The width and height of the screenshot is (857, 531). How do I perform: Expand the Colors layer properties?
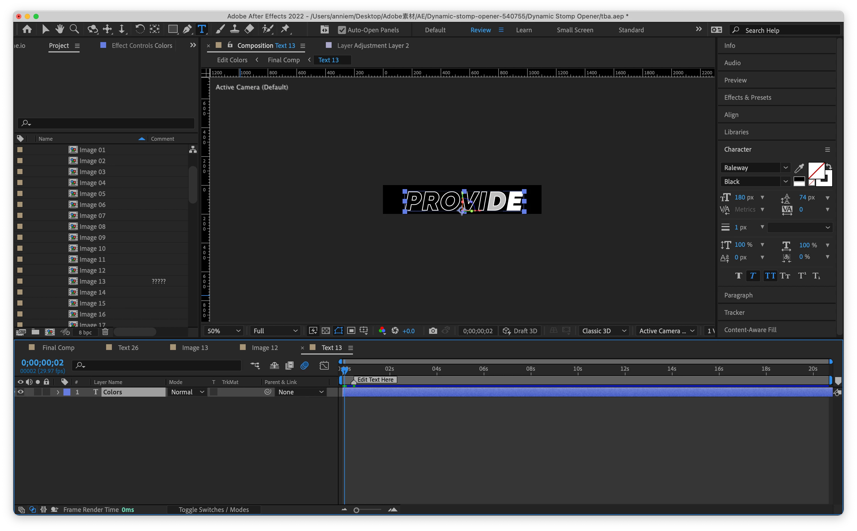pos(58,392)
